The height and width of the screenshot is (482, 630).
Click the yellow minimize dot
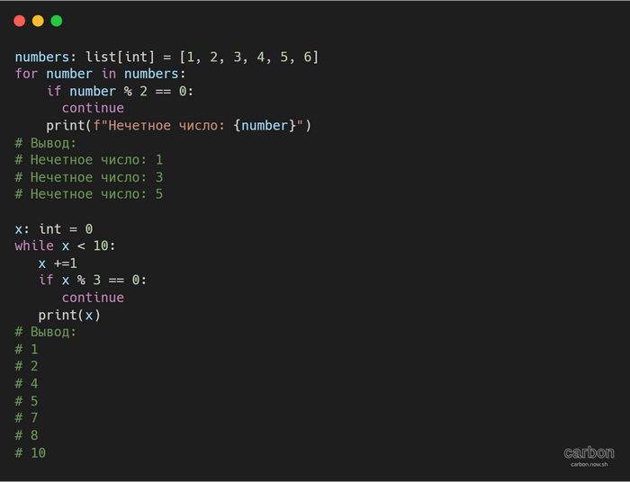(38, 21)
